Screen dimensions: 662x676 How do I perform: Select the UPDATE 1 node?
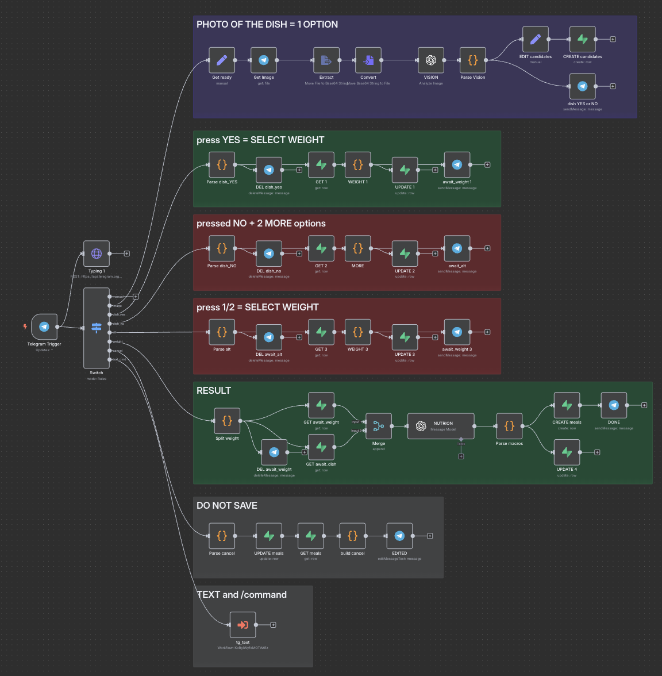coord(405,170)
